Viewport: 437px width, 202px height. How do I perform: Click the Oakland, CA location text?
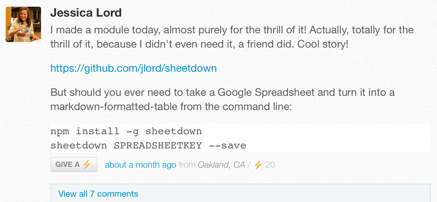[x=221, y=165]
